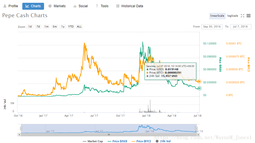Click the navigator left range handle
255x143 pixels.
coord(21,129)
